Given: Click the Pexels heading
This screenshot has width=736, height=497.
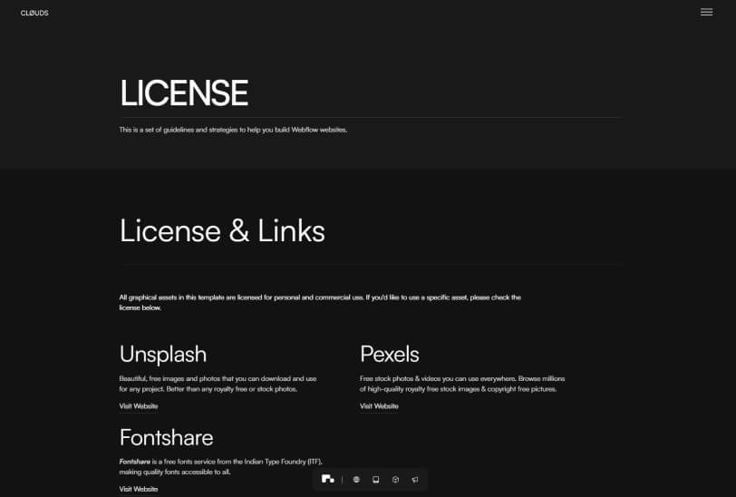Looking at the screenshot, I should point(390,355).
